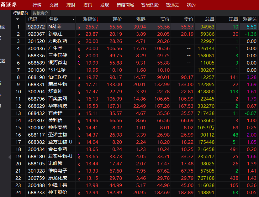Sort by the 代码 column header
This screenshot has height=197, width=259.
pos(33,19)
